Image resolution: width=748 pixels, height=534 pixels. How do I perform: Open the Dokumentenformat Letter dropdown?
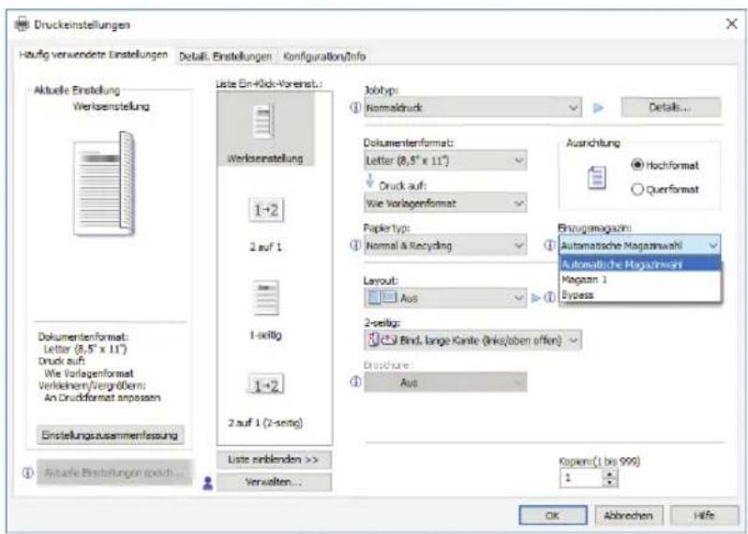click(445, 160)
